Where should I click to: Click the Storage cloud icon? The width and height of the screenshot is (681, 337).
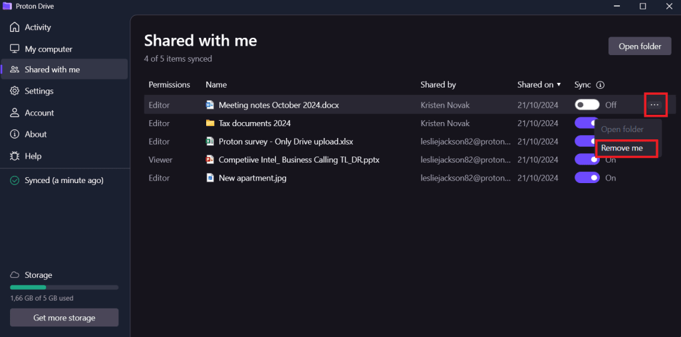[x=15, y=275]
